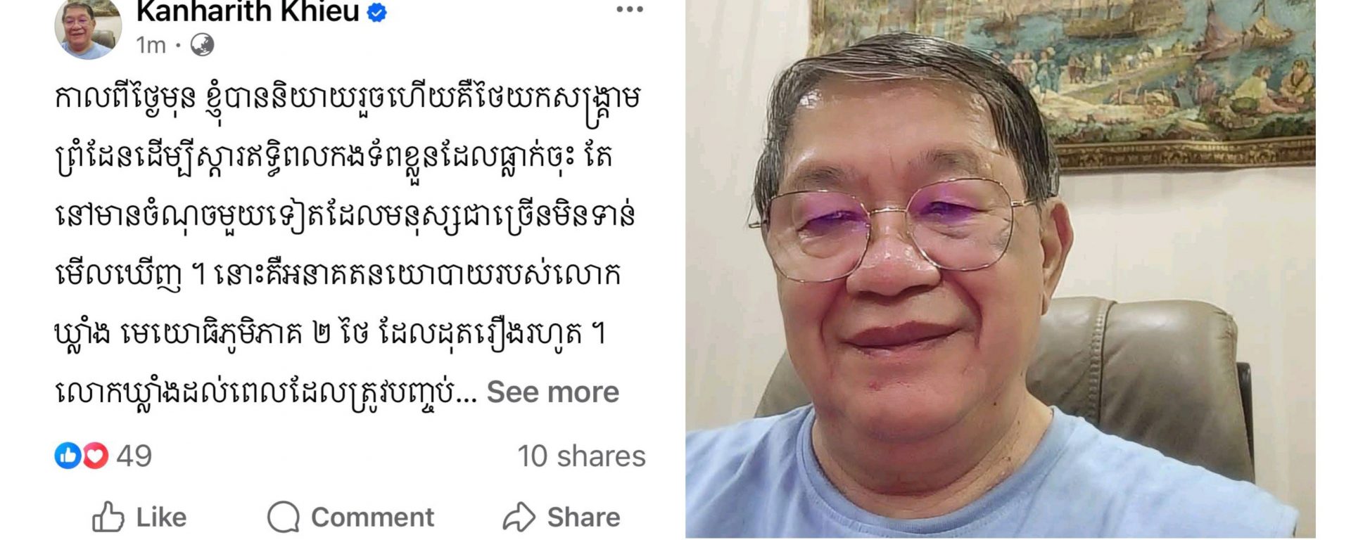Click the red heart reaction icon

[x=95, y=456]
